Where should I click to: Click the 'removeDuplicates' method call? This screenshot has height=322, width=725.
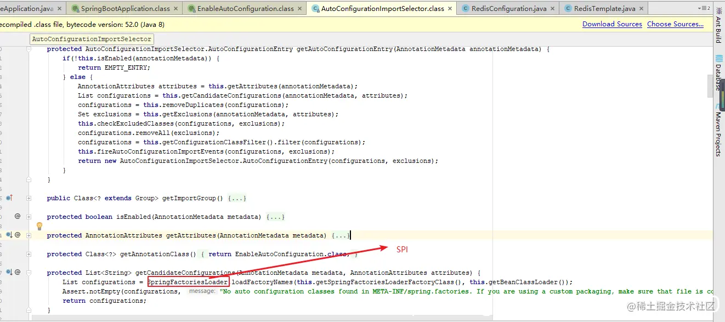(x=193, y=105)
